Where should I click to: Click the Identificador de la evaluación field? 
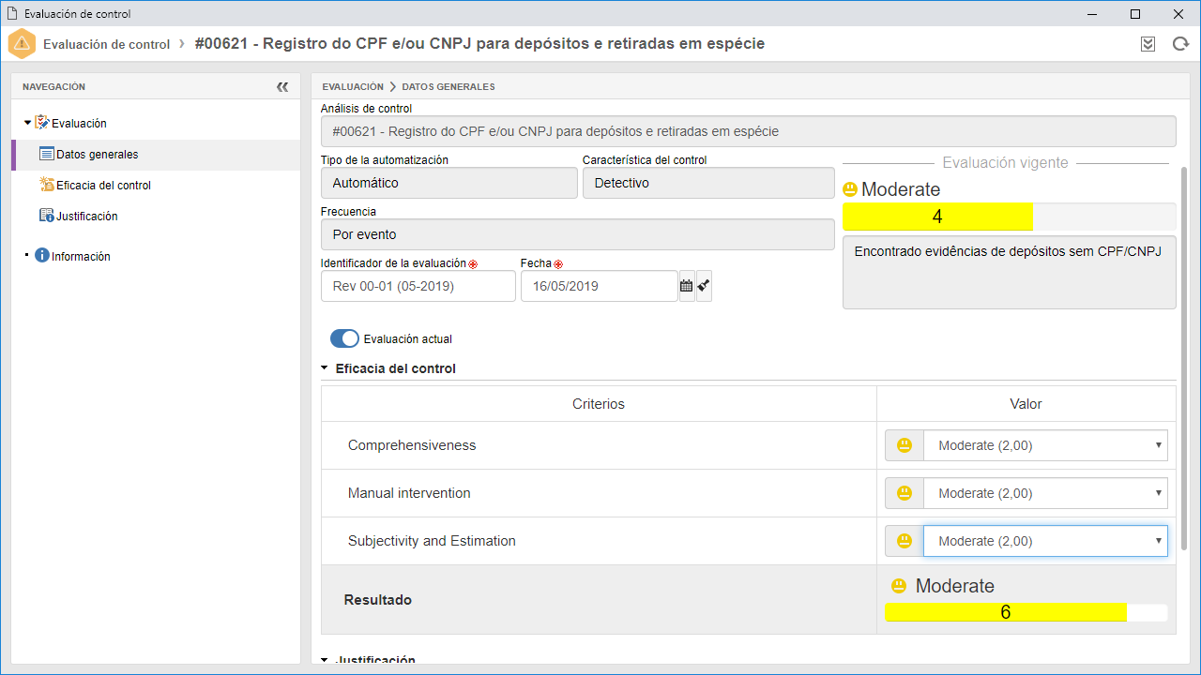[x=418, y=286]
